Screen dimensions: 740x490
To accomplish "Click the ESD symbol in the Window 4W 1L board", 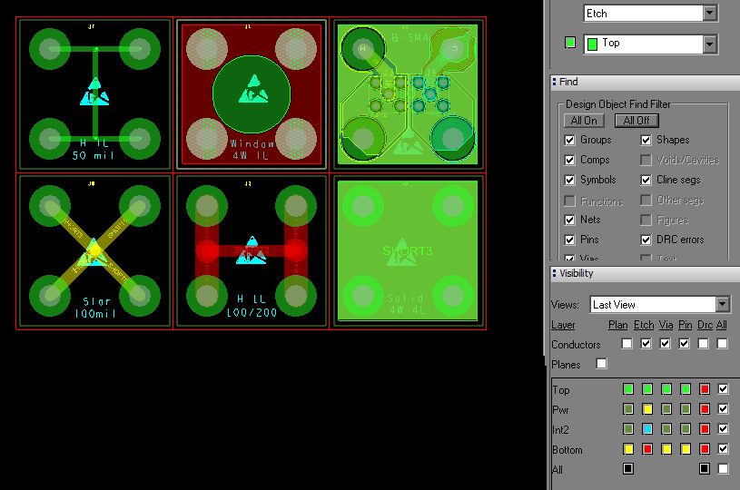I will 252,90.
